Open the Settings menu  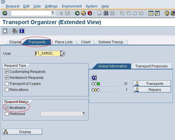[51, 6]
